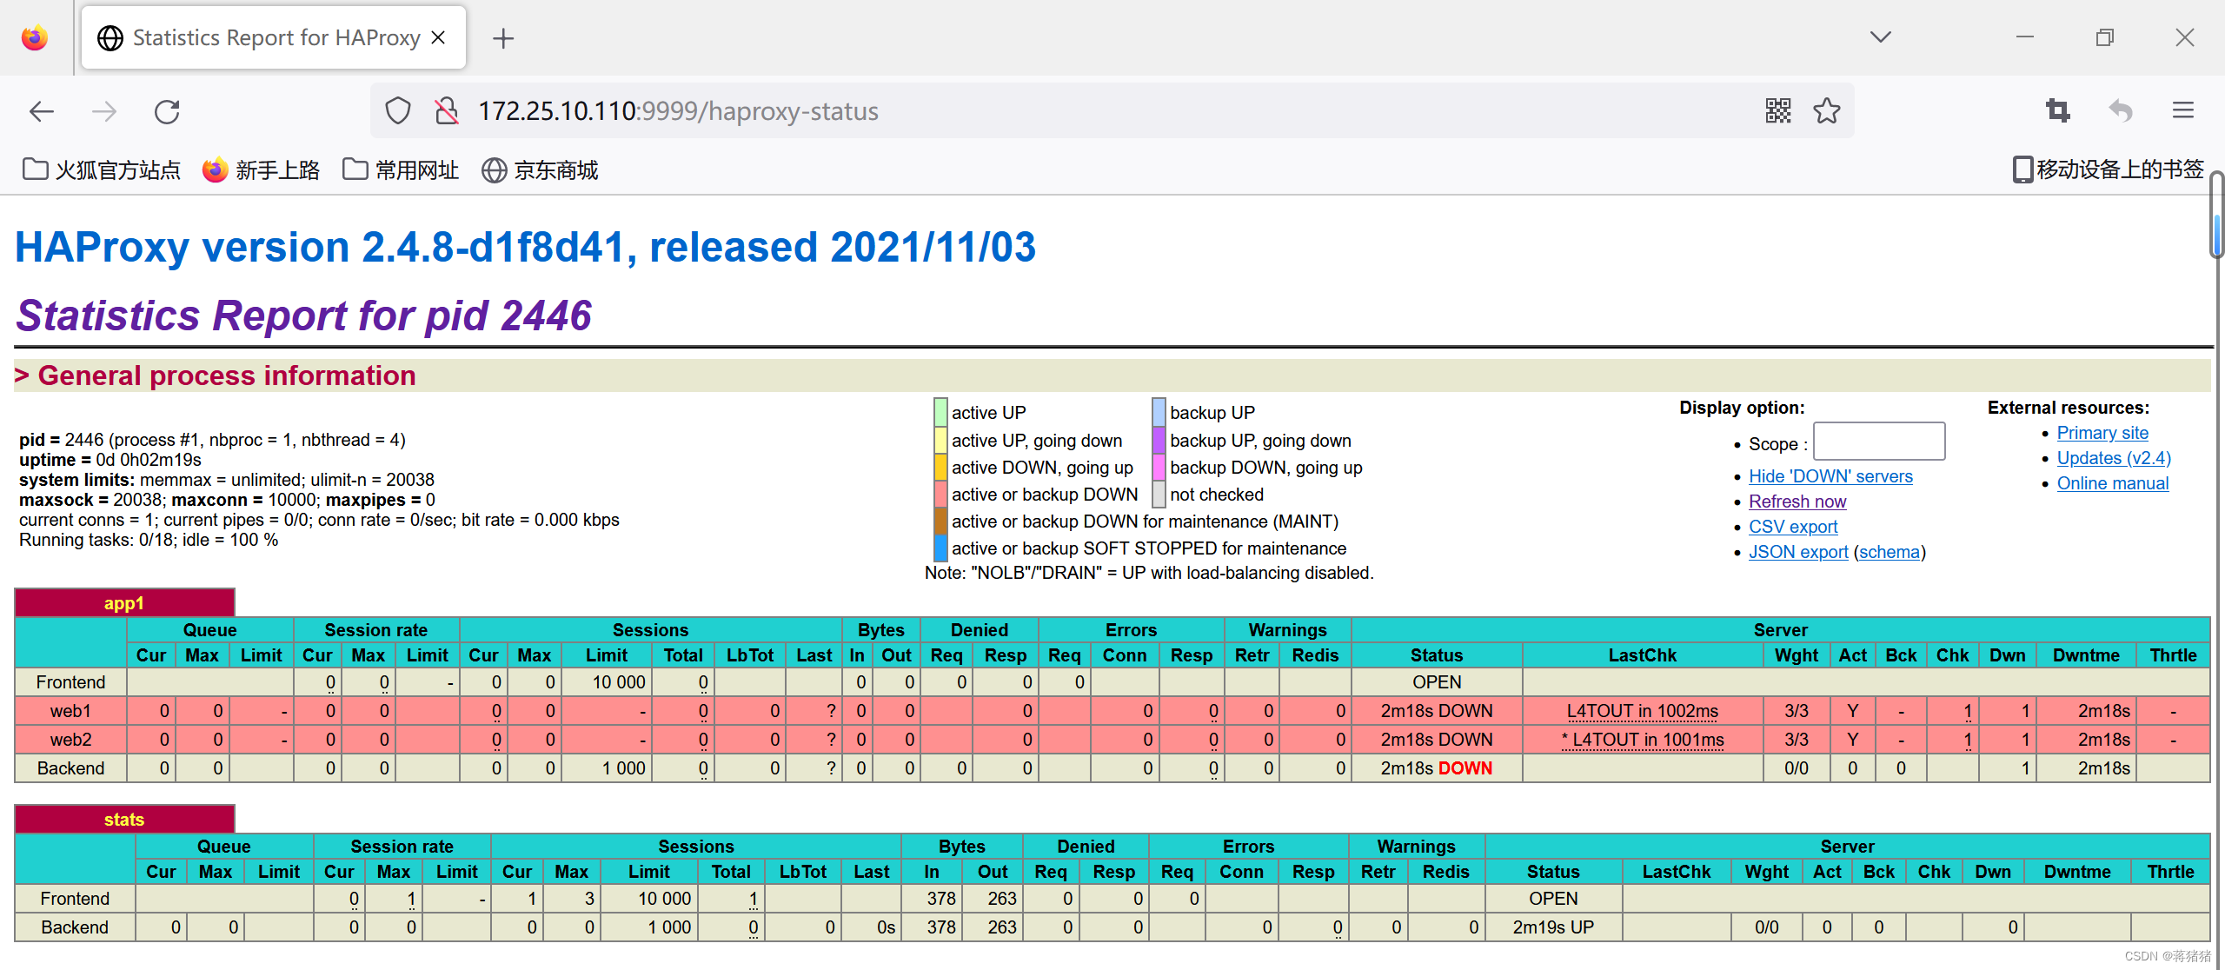The height and width of the screenshot is (970, 2225).
Task: Open the 新手上路 bookmark
Action: click(x=261, y=169)
